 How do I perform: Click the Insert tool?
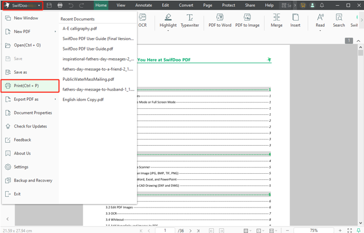(x=295, y=21)
